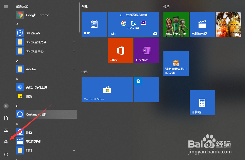Click the app list scrollbar
Viewport: 245px width, 160px height.
[x=80, y=17]
